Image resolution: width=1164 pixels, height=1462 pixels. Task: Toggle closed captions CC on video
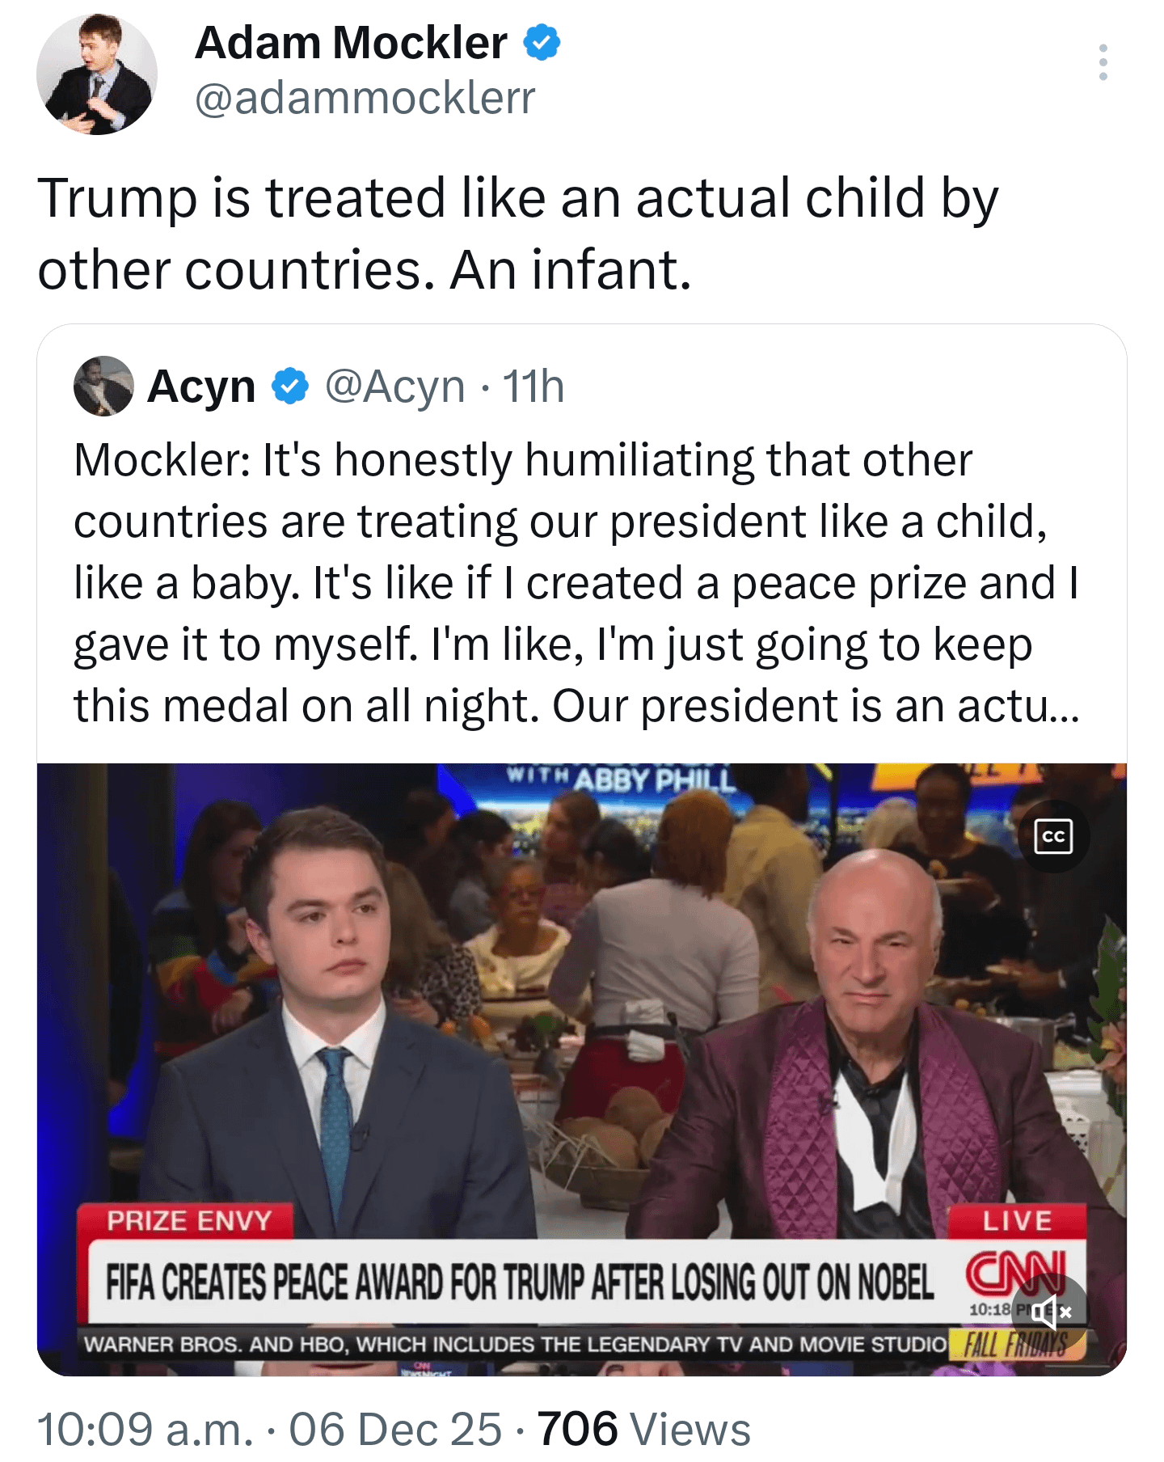click(1053, 836)
